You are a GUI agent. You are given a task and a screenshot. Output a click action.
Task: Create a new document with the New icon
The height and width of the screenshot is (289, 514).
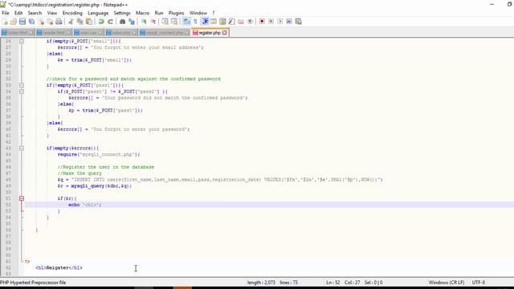5,22
